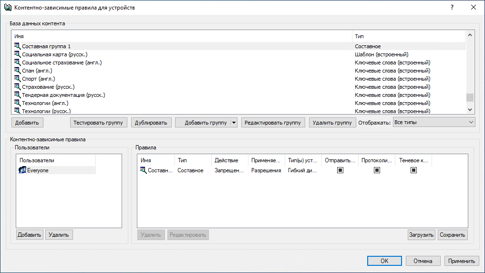Viewport: 485px width, 273px height.
Task: Click Загрузить button
Action: click(x=421, y=235)
